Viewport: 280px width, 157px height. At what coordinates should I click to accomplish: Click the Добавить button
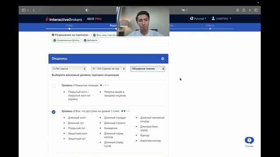[91, 41]
